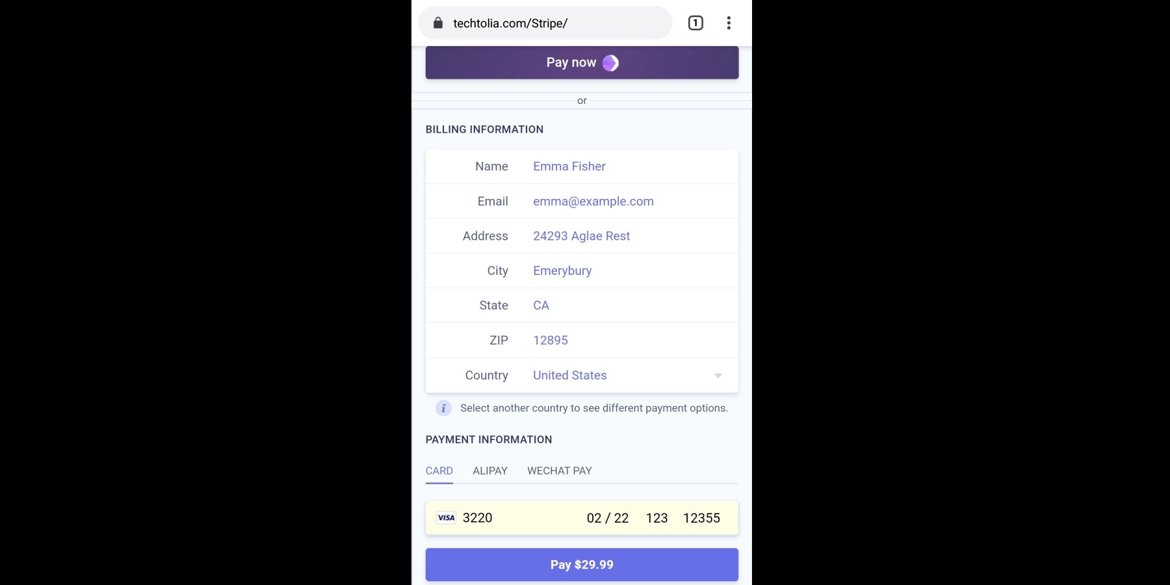Click the Email field emma@example.com
The image size is (1170, 585).
[593, 201]
